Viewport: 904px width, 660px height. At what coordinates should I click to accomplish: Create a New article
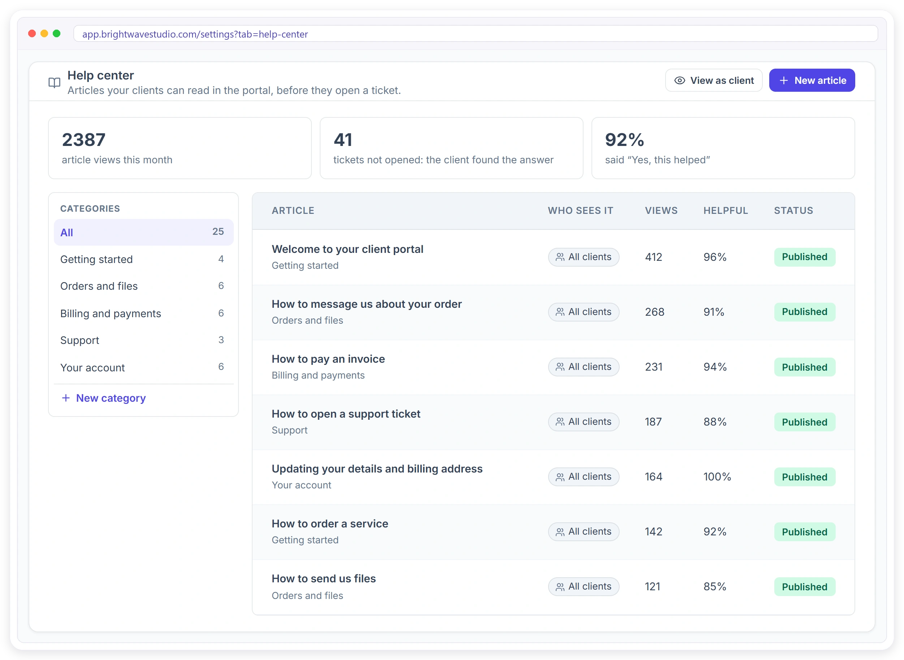click(812, 80)
